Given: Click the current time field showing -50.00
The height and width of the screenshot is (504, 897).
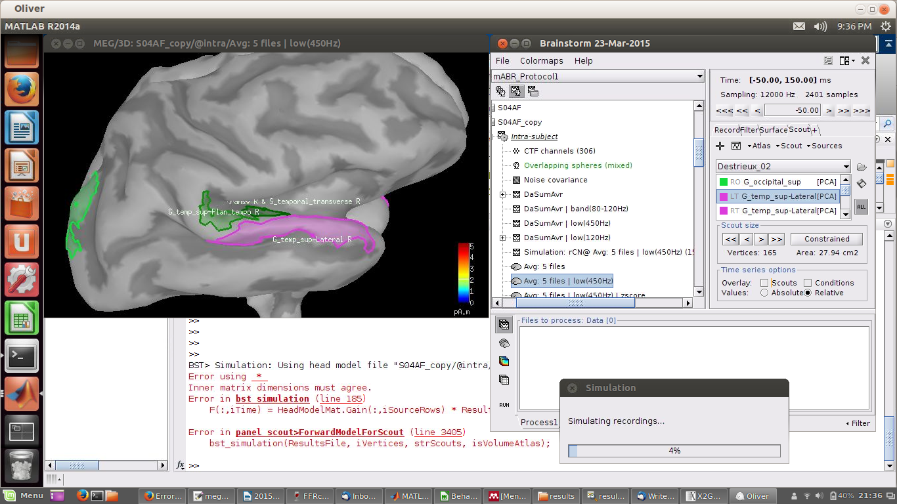Looking at the screenshot, I should coord(793,111).
